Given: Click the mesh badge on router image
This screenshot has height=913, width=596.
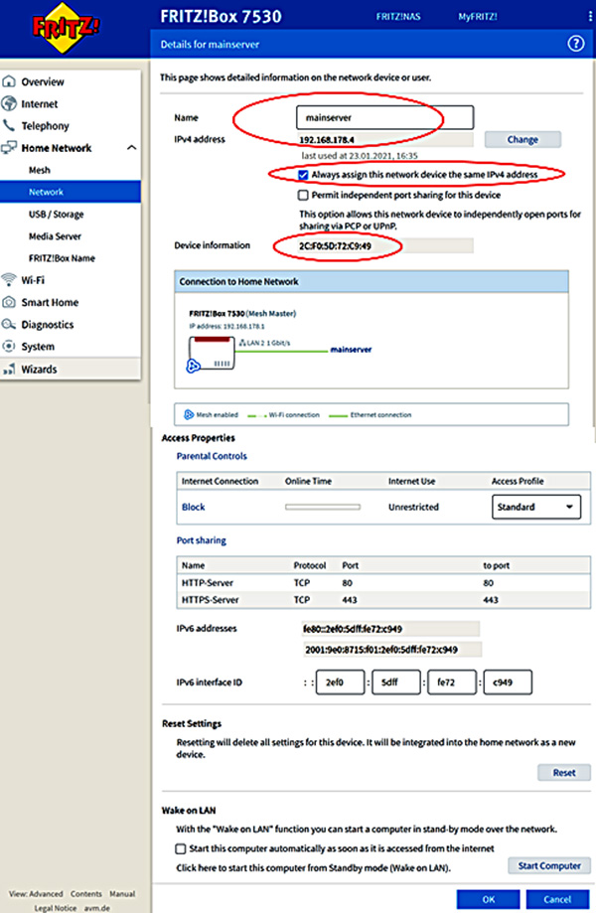Looking at the screenshot, I should coord(194,366).
